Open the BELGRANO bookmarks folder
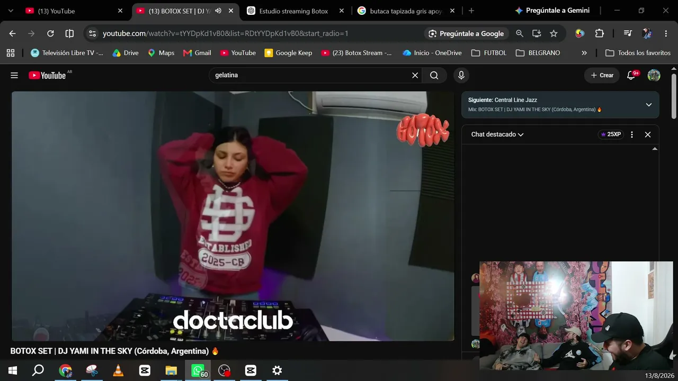 coord(538,53)
